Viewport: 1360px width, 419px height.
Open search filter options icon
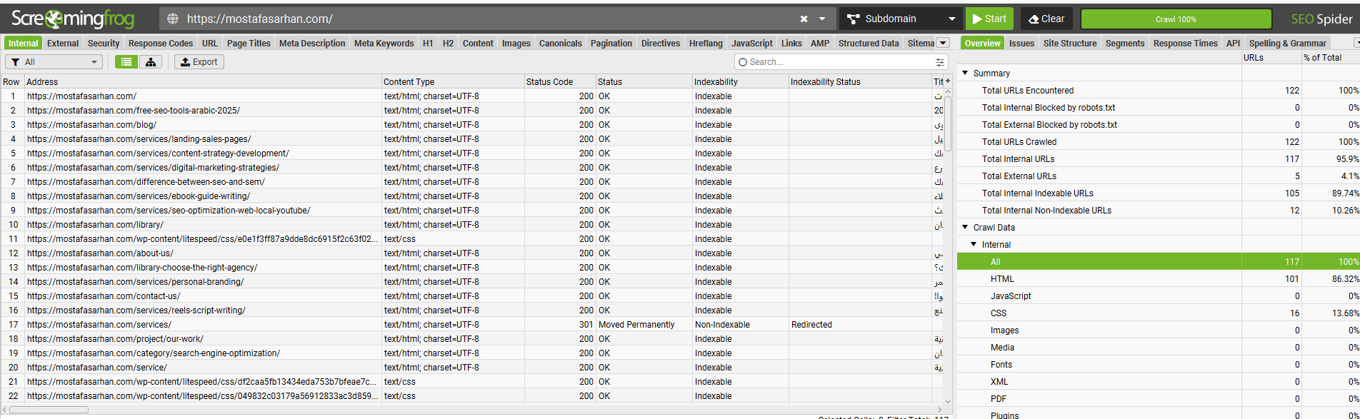tap(940, 62)
